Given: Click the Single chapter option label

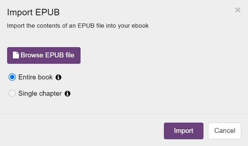Looking at the screenshot, I should (x=40, y=94).
